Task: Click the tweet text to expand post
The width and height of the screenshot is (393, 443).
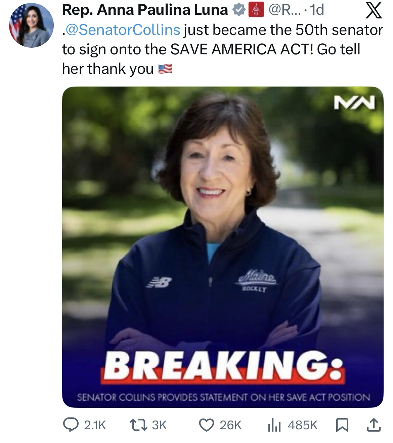Action: 222,49
